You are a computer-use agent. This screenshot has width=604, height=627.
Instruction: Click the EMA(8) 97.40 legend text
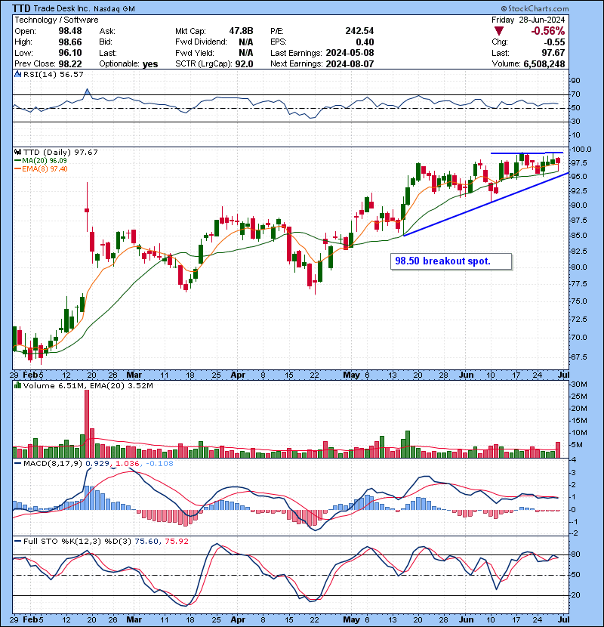point(45,169)
